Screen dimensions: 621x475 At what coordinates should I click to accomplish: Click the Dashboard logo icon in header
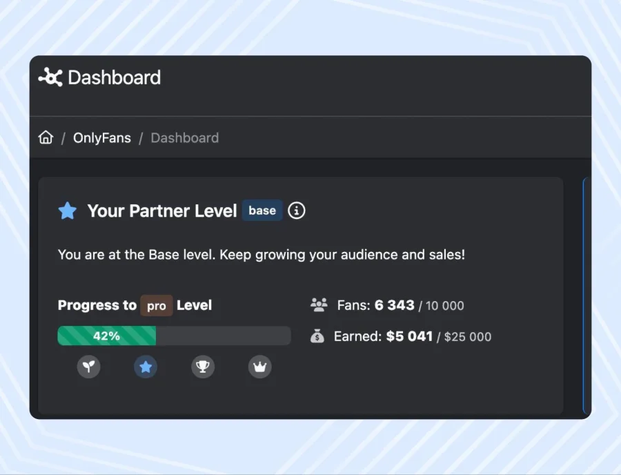50,77
